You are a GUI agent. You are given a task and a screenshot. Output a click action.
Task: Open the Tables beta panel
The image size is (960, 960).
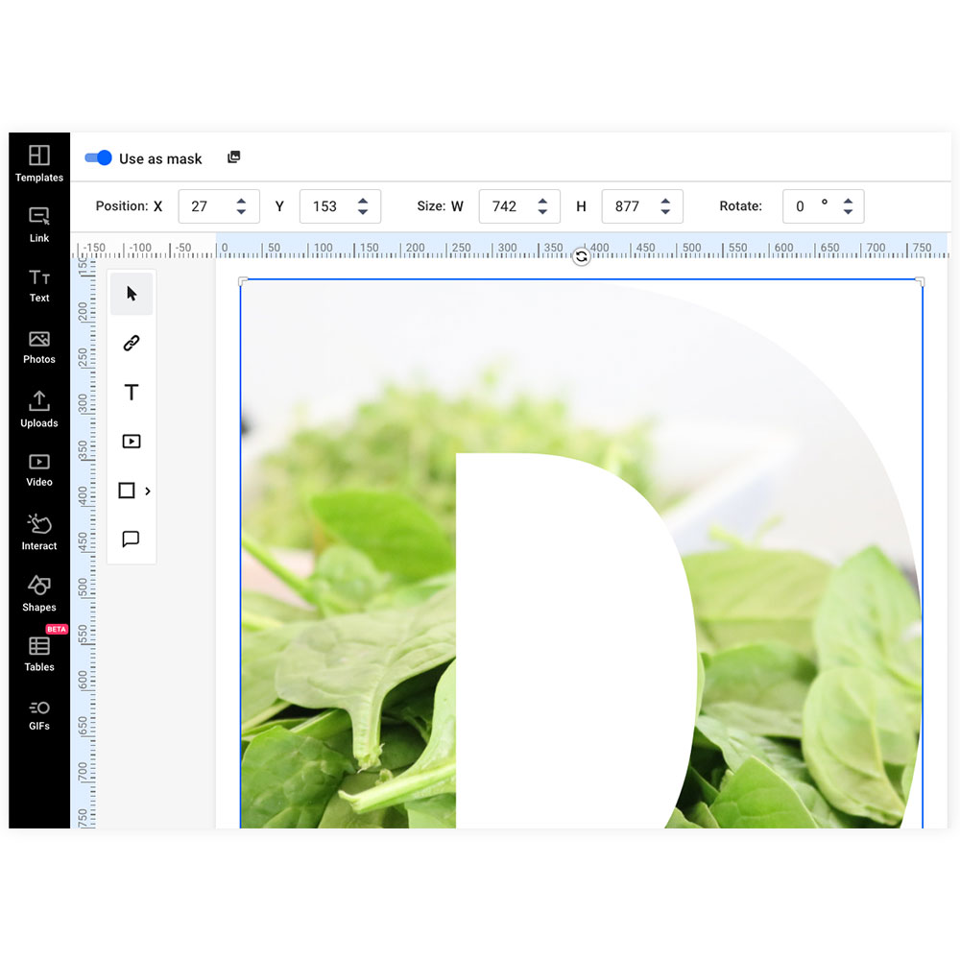click(x=38, y=651)
